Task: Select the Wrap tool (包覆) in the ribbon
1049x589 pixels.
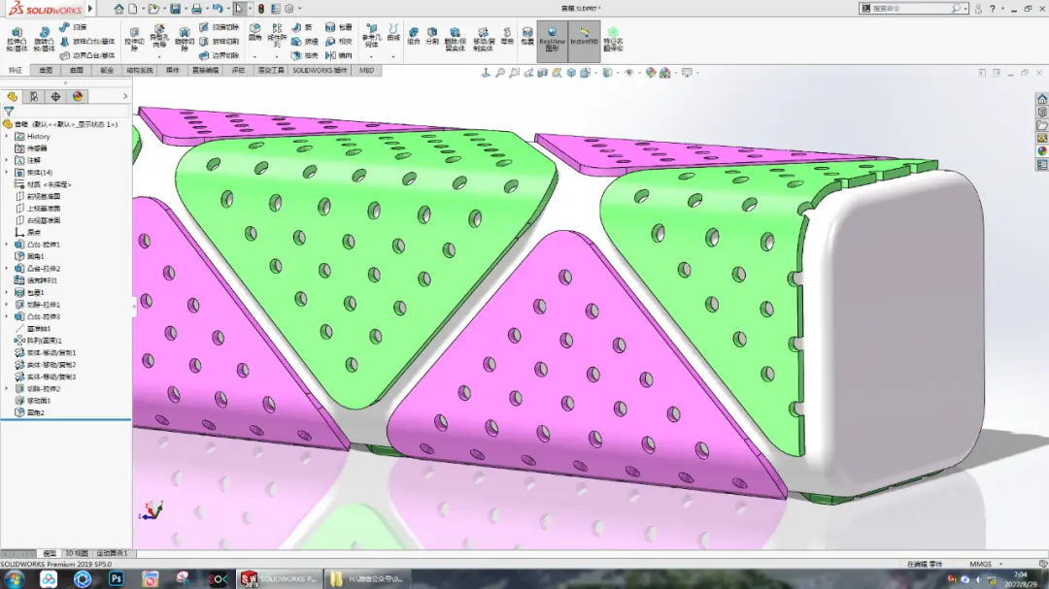Action: [x=339, y=27]
